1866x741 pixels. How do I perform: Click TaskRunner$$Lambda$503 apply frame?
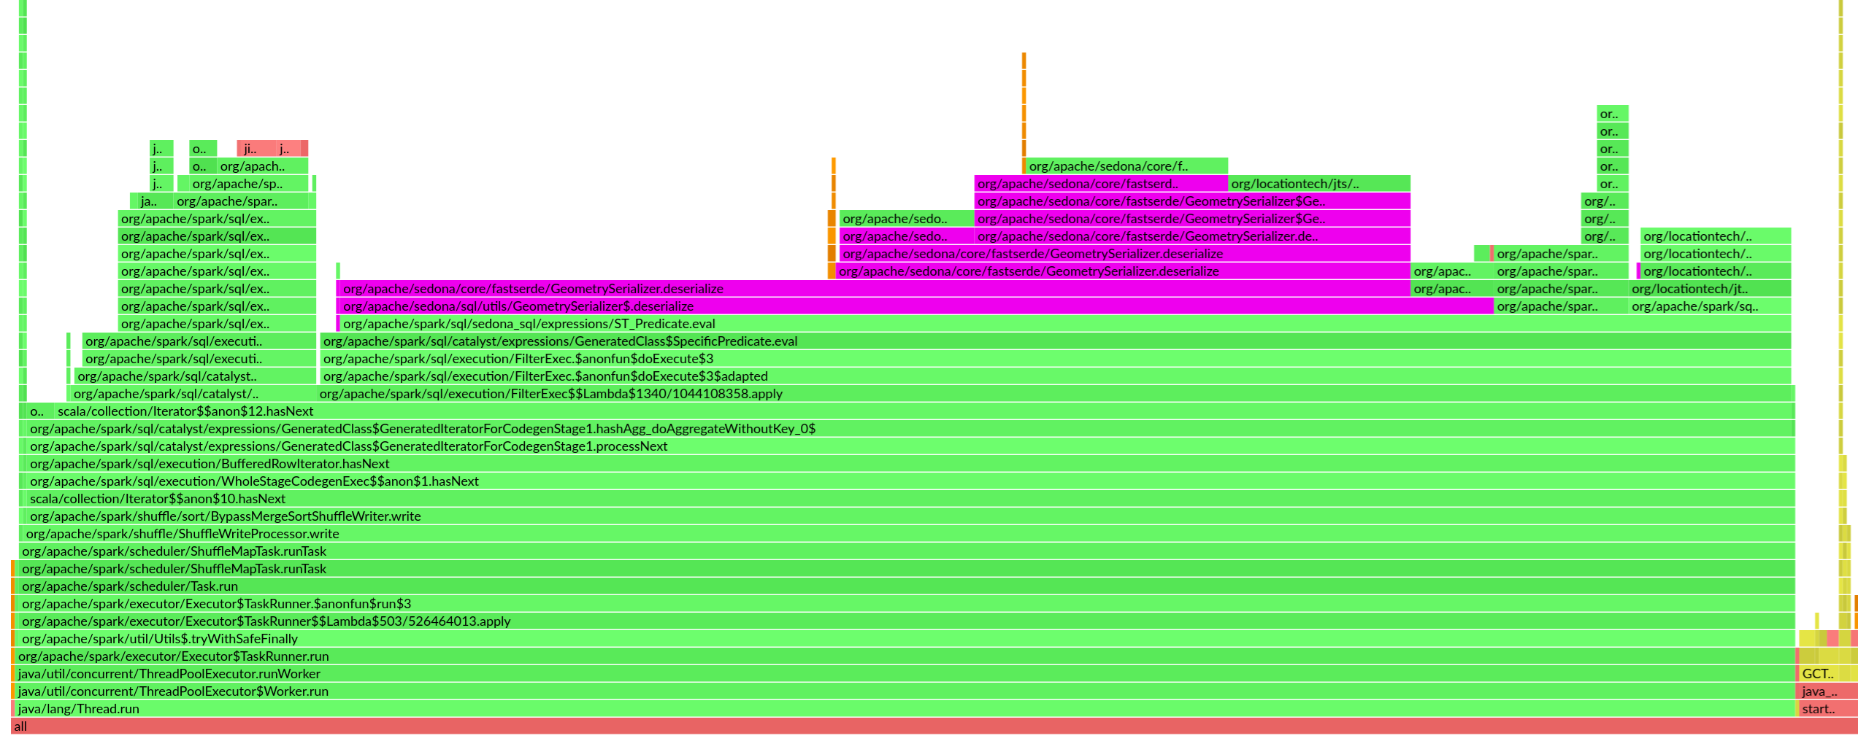pyautogui.click(x=905, y=621)
